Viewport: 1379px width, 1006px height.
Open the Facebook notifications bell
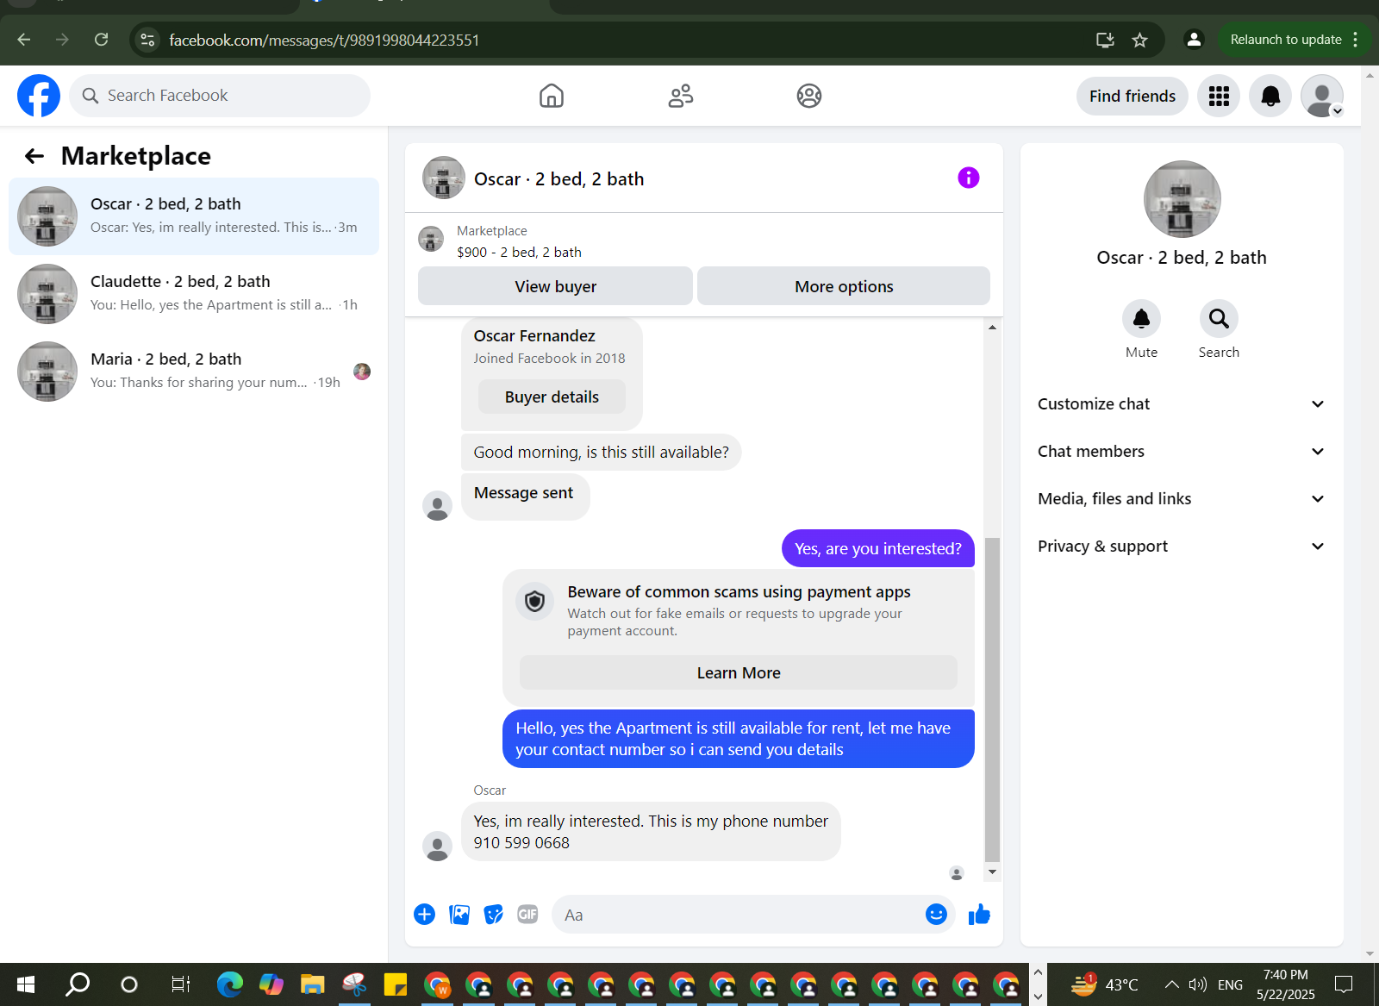1270,96
